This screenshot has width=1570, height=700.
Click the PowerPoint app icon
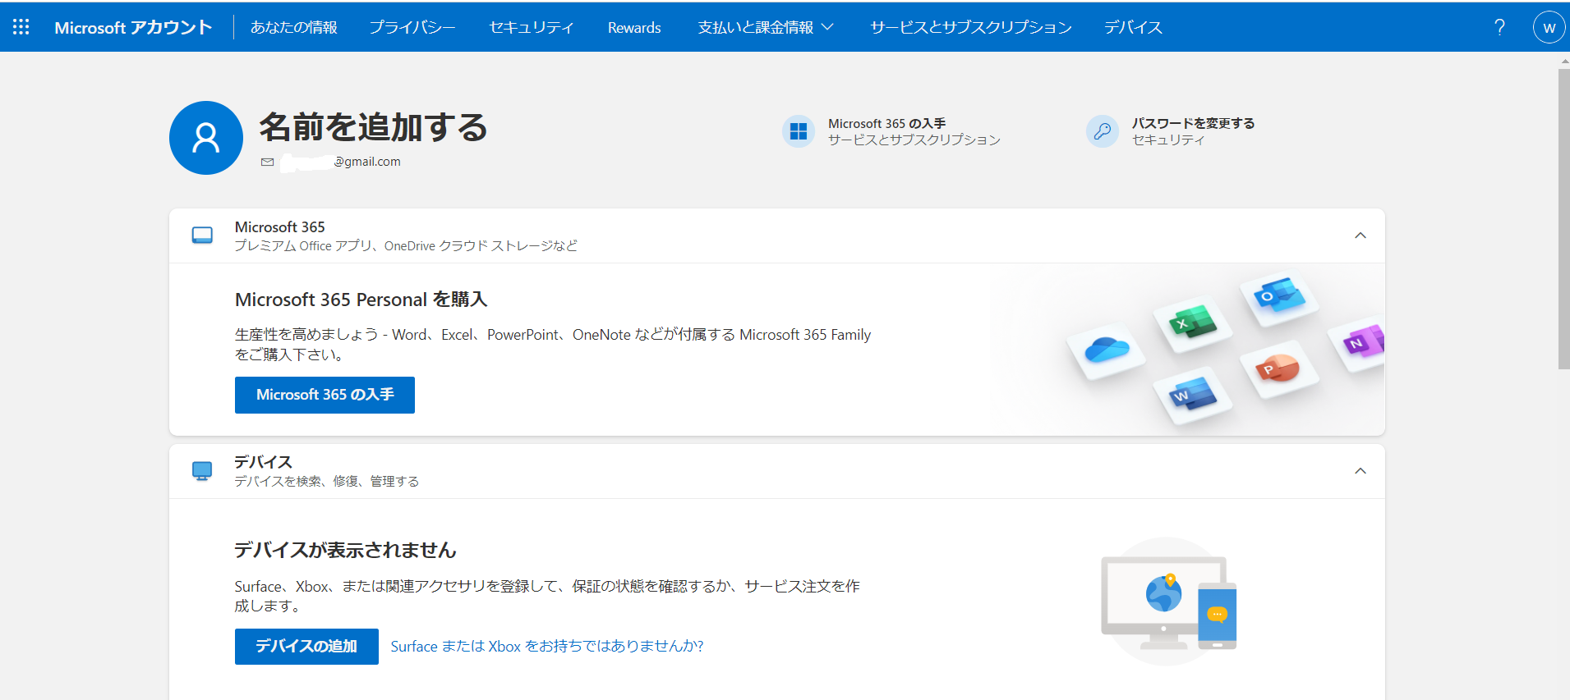[1278, 369]
